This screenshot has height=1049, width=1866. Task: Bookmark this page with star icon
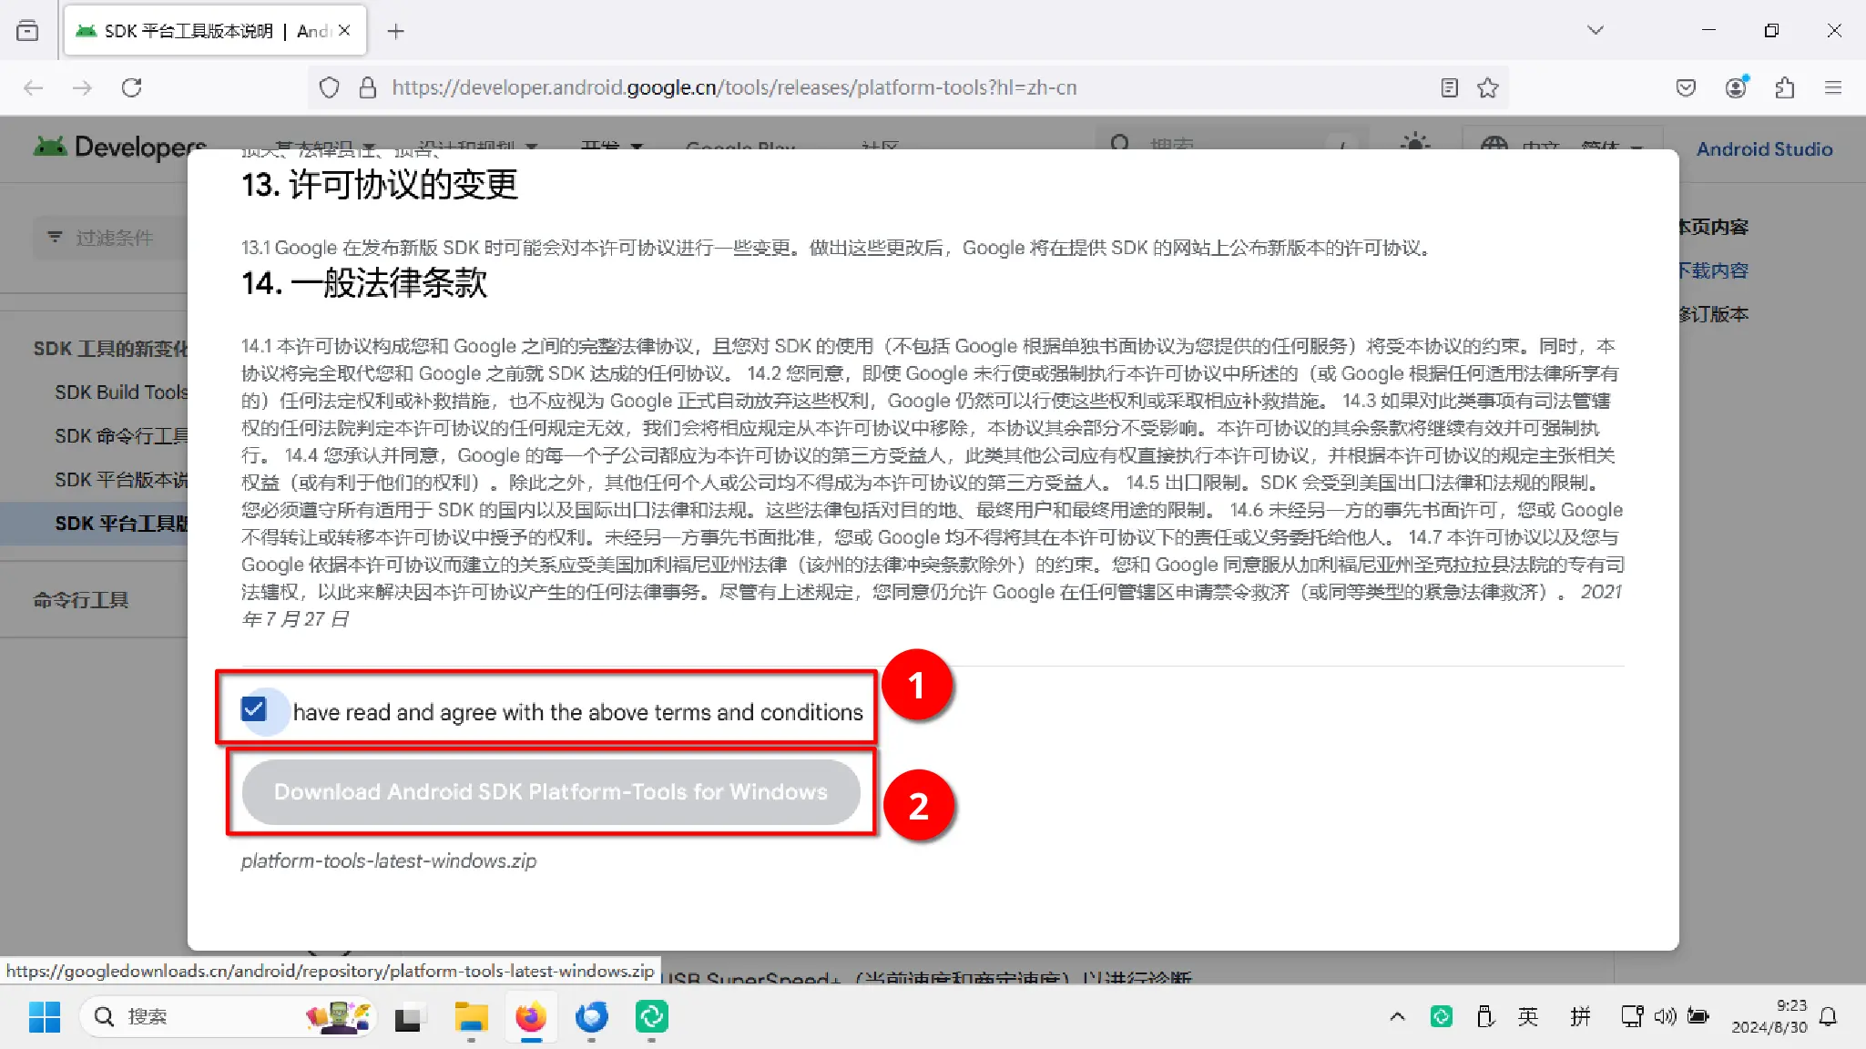[1488, 87]
